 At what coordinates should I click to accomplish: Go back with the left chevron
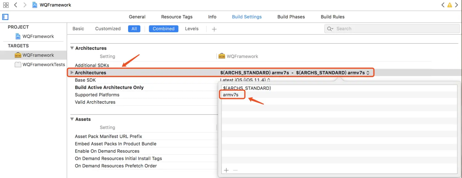point(16,5)
